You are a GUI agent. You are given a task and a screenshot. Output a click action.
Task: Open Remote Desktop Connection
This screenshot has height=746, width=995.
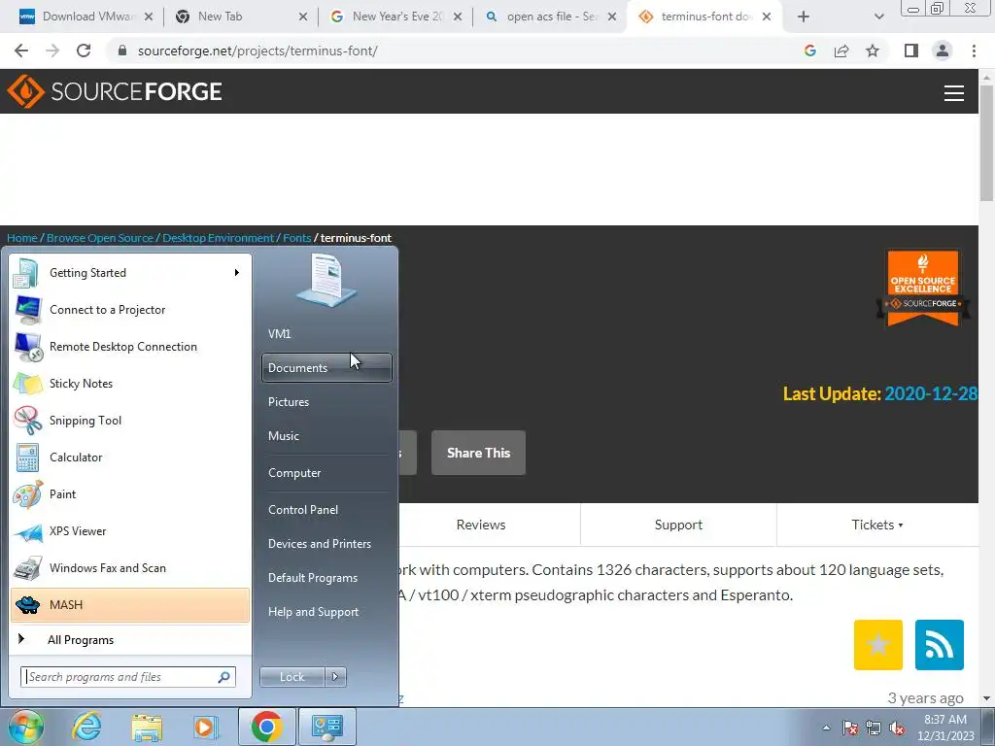point(130,347)
